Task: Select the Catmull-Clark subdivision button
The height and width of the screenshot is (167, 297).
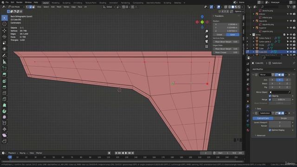Action: 263,118
